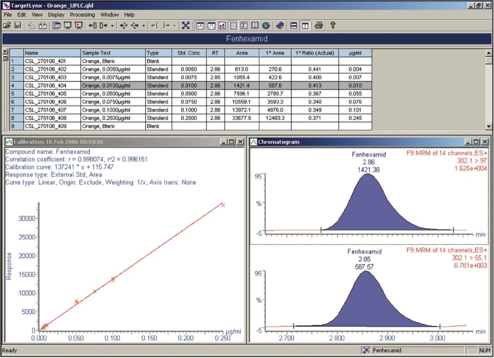
Task: Toggle horizontal tile layout button
Action: coord(294,25)
